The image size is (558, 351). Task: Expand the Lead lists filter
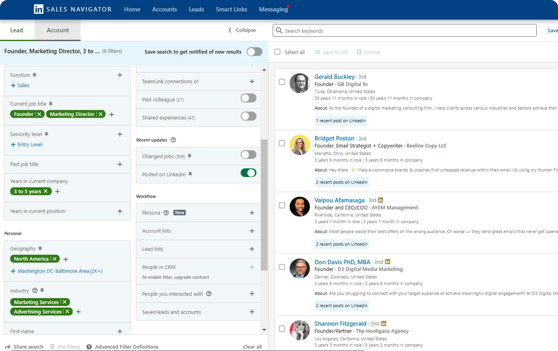pos(252,249)
